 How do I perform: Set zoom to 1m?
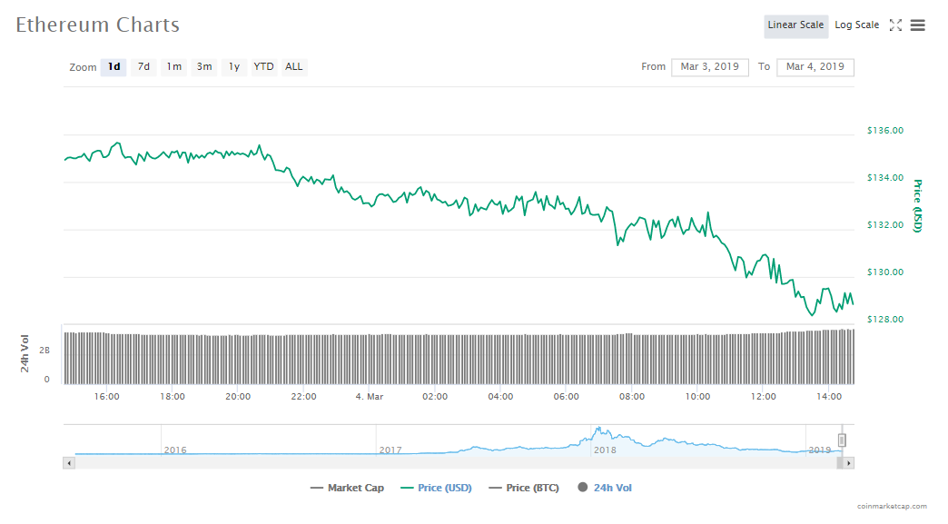tap(173, 67)
